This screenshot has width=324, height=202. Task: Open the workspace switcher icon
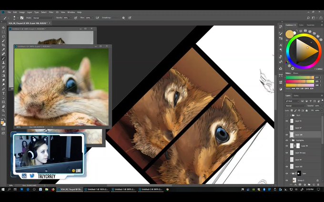click(x=314, y=18)
